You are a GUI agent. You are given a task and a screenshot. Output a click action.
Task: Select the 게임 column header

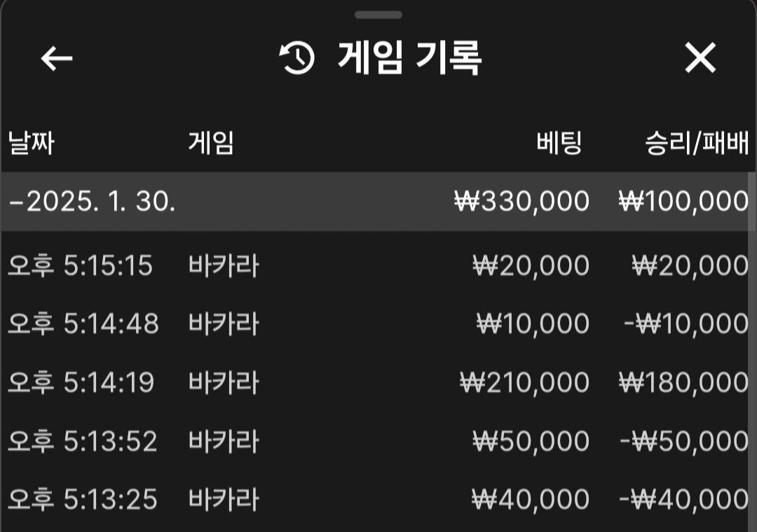point(211,143)
